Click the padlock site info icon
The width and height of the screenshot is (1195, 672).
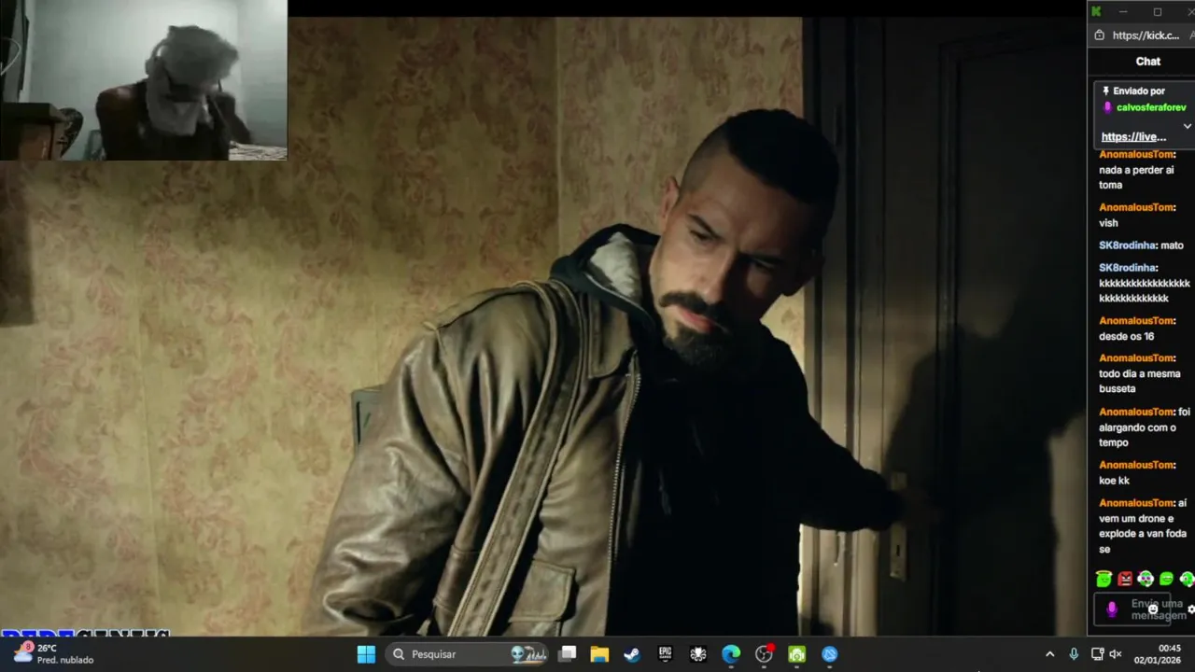coord(1099,35)
